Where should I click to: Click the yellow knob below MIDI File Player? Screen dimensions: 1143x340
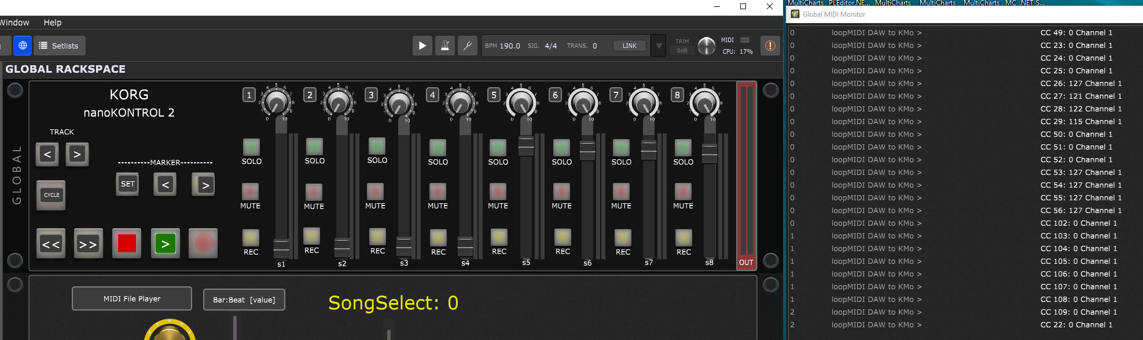click(x=170, y=331)
